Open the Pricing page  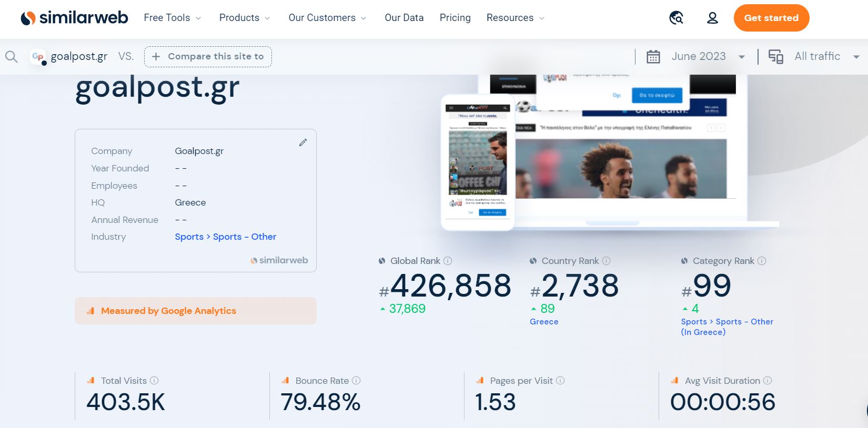(455, 18)
